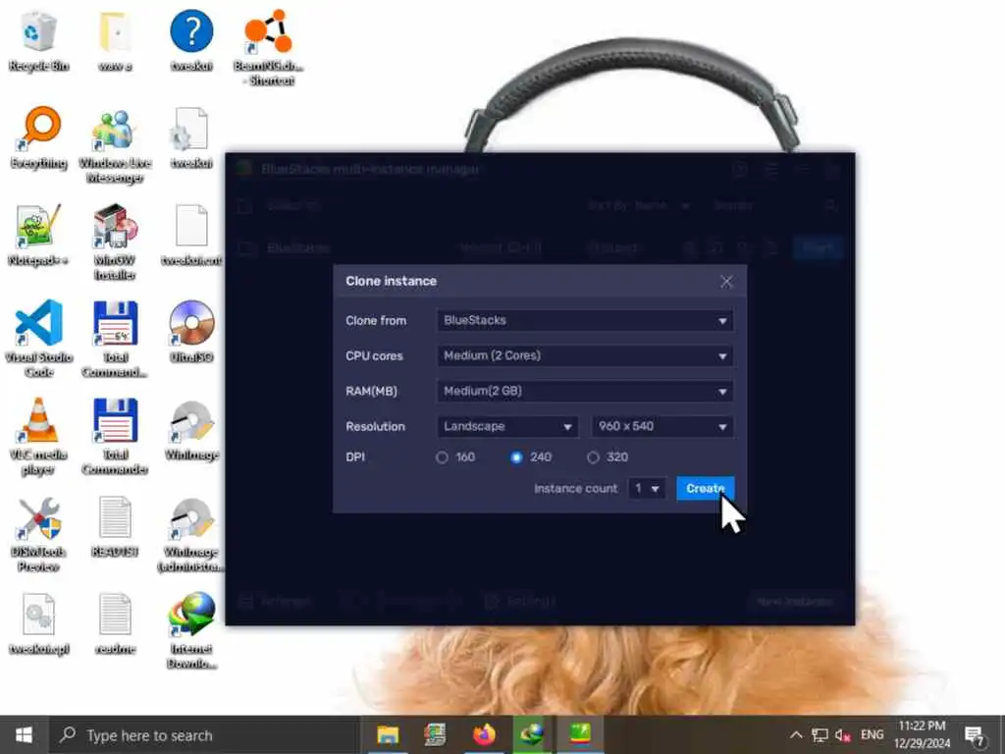Select the tweakui blue question mark icon

tap(191, 41)
